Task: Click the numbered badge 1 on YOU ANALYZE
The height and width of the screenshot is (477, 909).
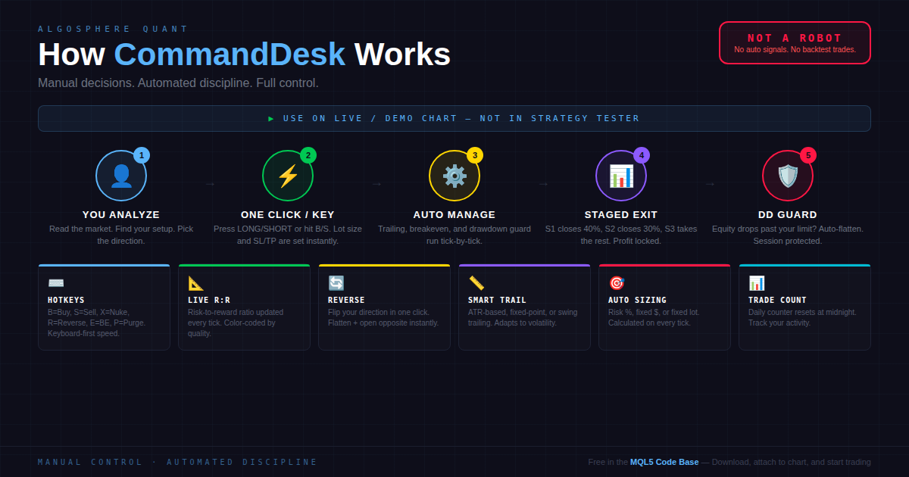Action: (x=142, y=154)
